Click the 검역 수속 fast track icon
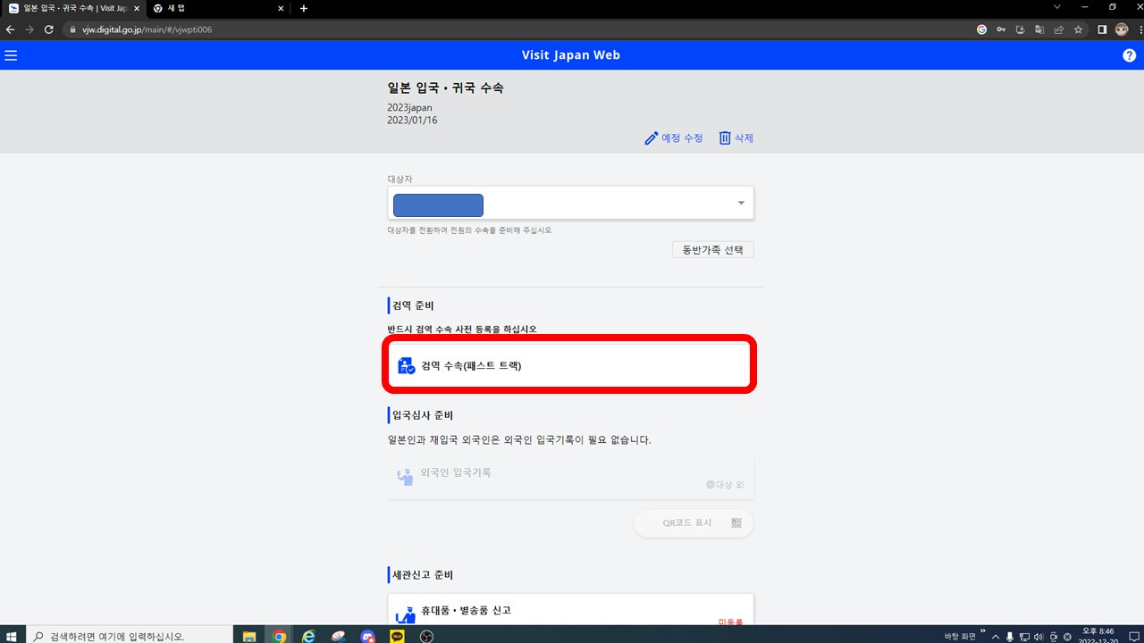 (407, 365)
